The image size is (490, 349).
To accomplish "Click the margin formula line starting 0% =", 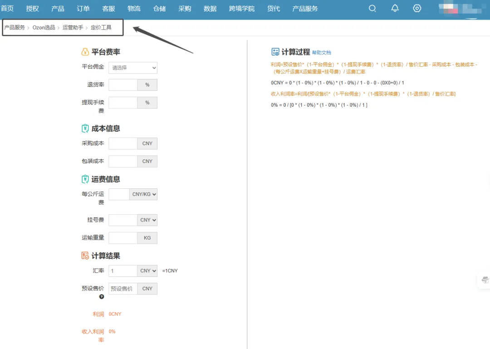I will pyautogui.click(x=319, y=105).
